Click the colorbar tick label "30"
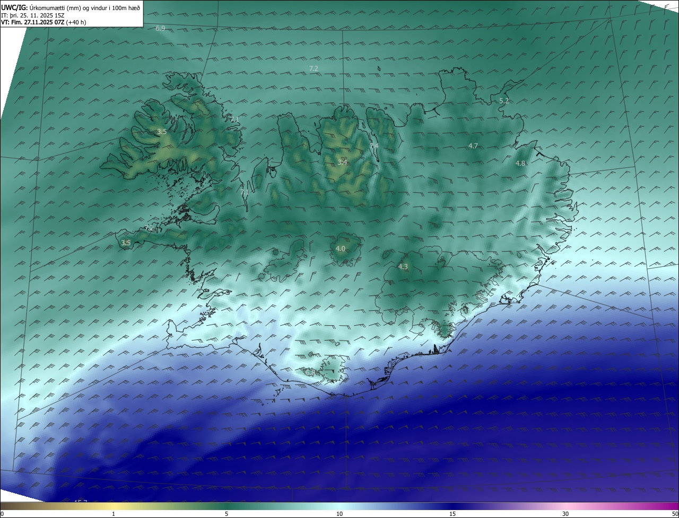This screenshot has width=679, height=518. [565, 514]
